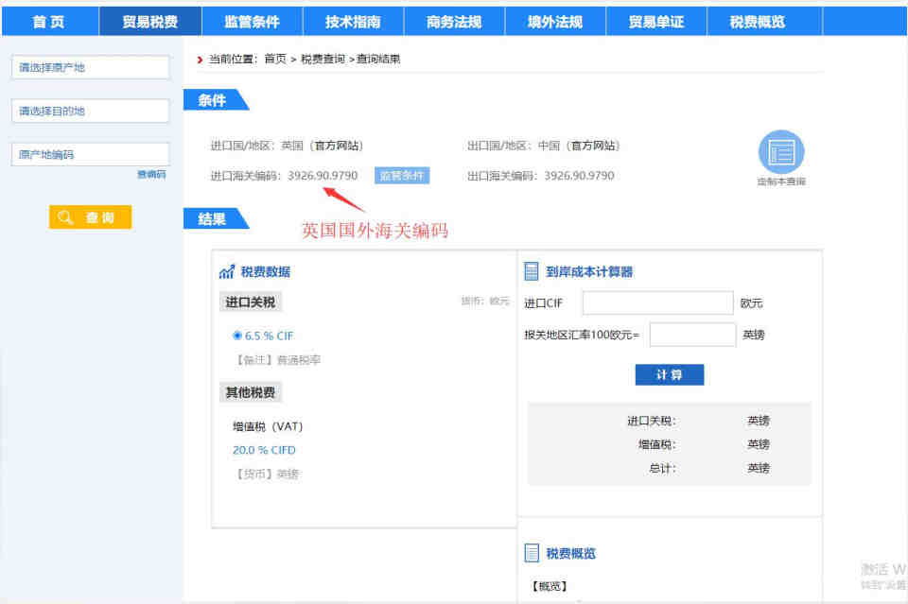The height and width of the screenshot is (604, 908).
Task: Click the 进口CIF amount input field
Action: pos(658,302)
